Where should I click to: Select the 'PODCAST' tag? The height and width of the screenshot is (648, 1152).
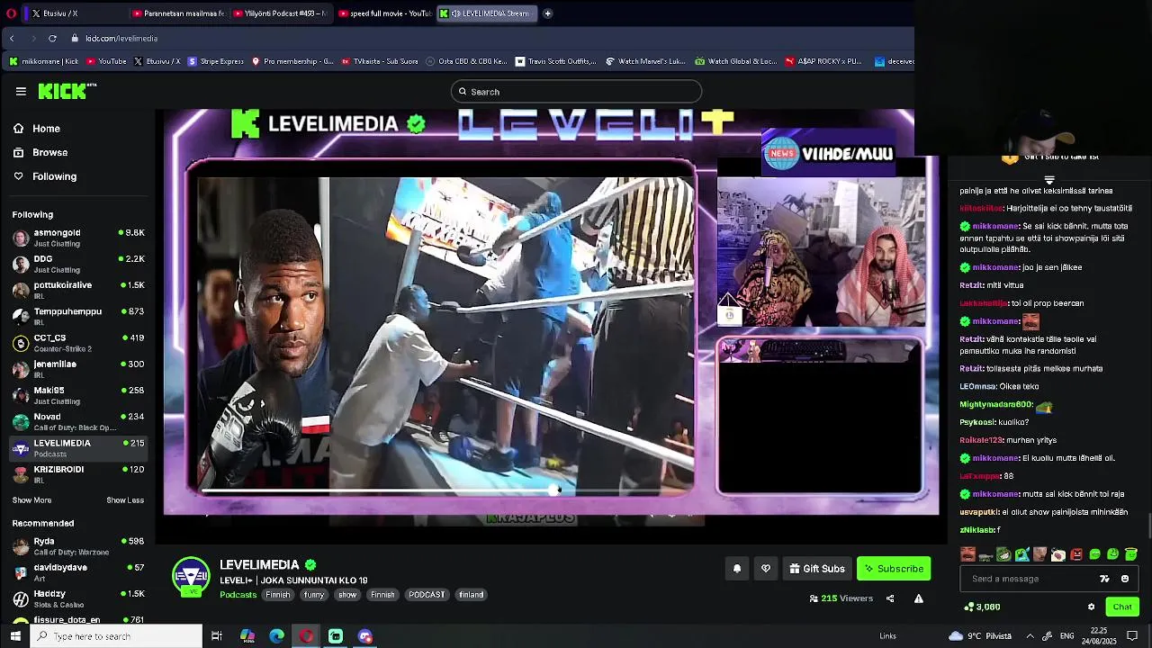427,595
